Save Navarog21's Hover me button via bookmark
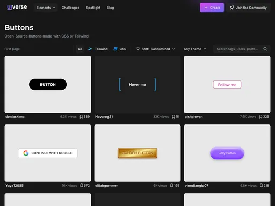The height and width of the screenshot is (206, 275). (173, 117)
